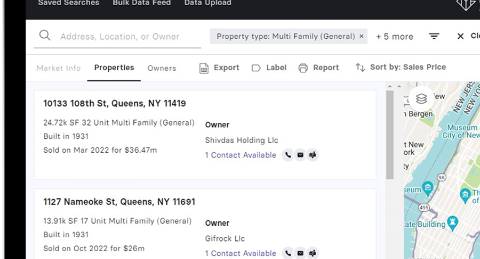Click the Report printer icon
This screenshot has height=259, width=480.
click(303, 68)
